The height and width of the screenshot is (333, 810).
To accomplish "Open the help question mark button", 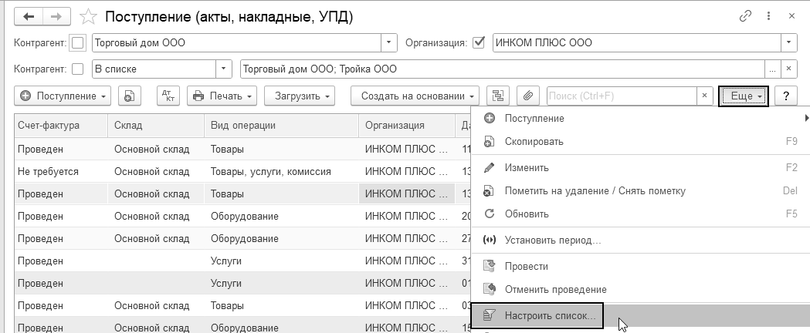I will (785, 96).
